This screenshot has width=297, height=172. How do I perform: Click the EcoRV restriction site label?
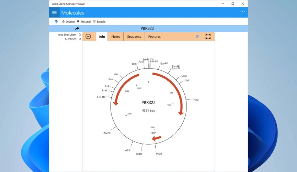(164, 64)
